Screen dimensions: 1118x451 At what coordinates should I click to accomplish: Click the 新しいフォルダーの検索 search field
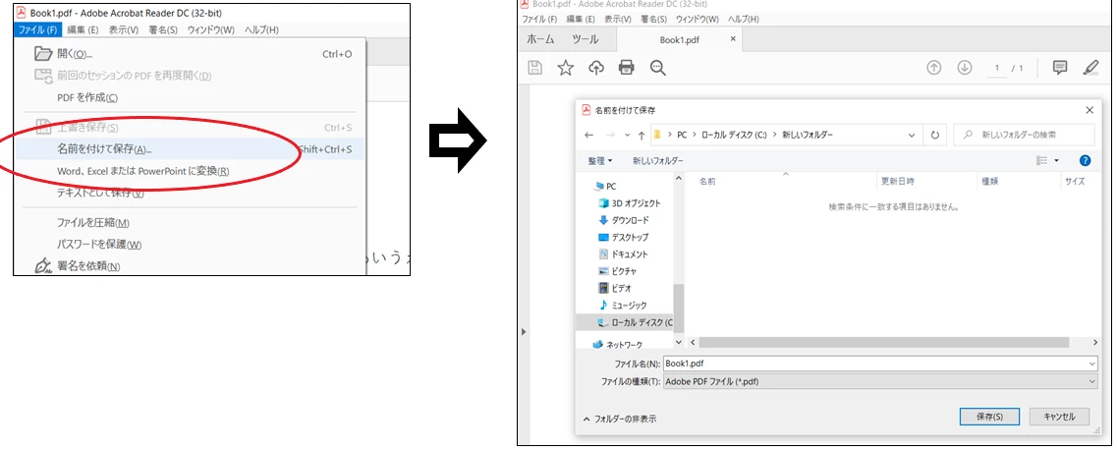(1024, 135)
